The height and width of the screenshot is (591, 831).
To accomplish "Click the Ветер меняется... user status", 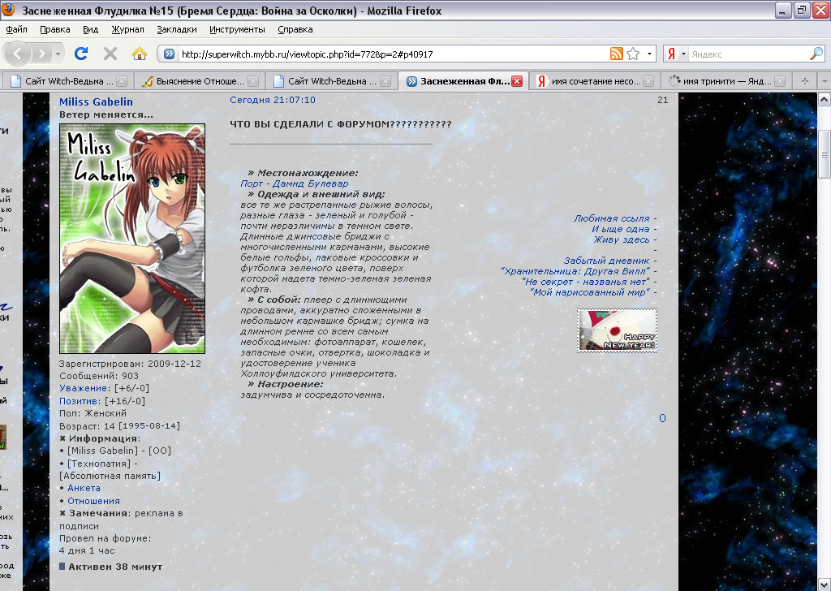I will [x=106, y=114].
